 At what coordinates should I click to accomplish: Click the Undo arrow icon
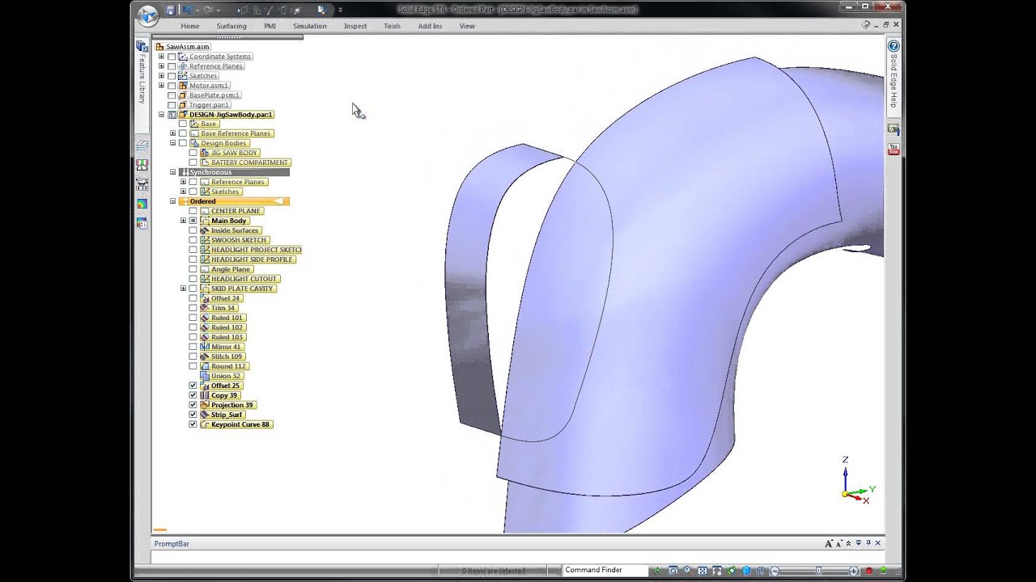tap(188, 10)
